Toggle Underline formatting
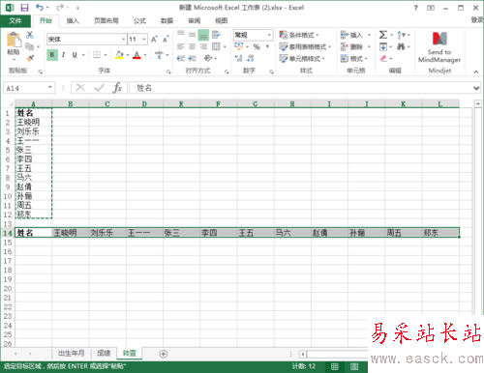 pyautogui.click(x=75, y=55)
